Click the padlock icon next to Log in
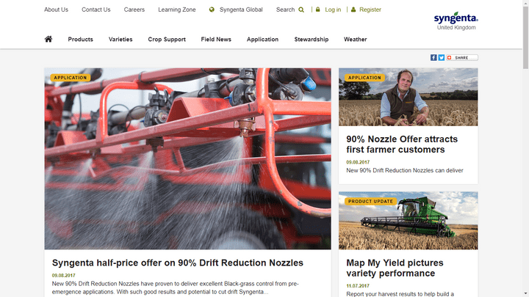529x297 pixels. pyautogui.click(x=318, y=10)
